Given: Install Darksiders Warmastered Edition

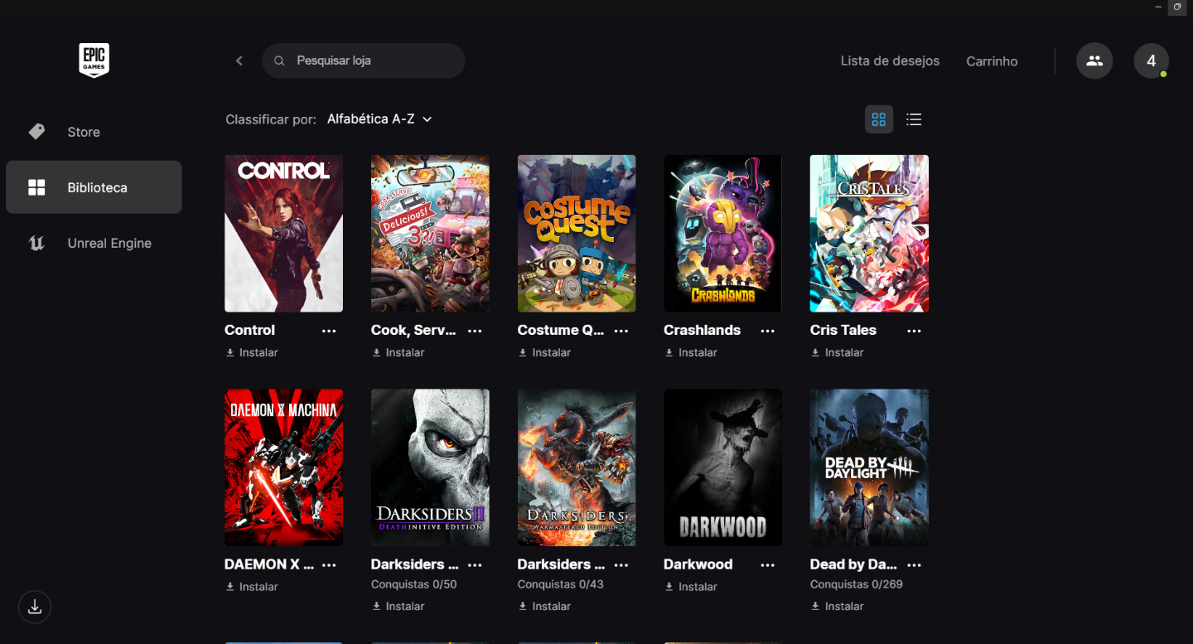Looking at the screenshot, I should [x=544, y=606].
